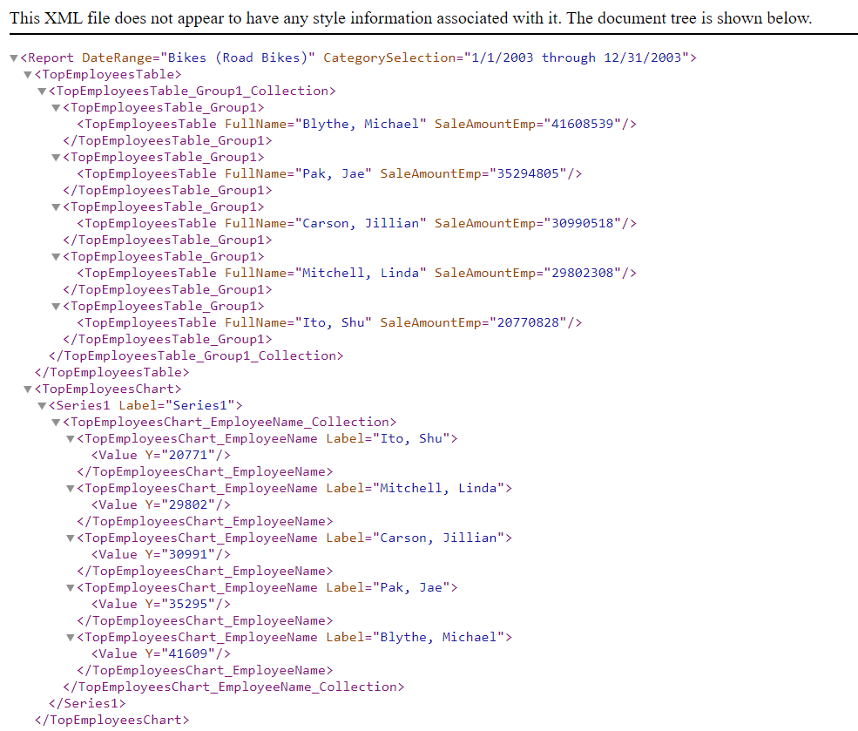858x731 pixels.
Task: Collapse the group containing Blythe, Michael
Action: point(55,107)
